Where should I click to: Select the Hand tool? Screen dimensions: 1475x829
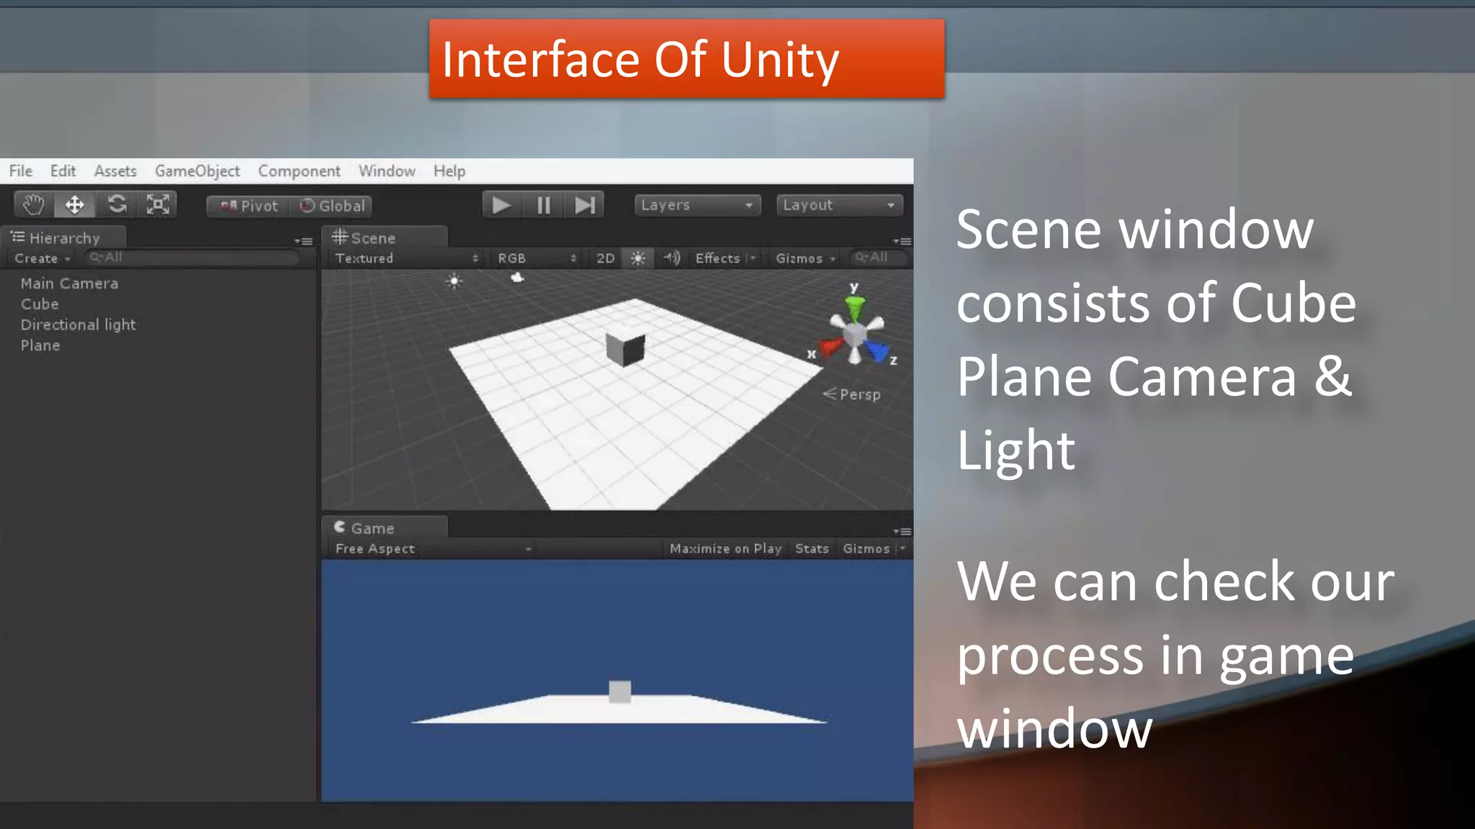coord(33,205)
